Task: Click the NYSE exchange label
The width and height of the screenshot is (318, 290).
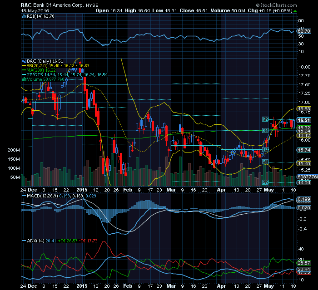Action: tap(92, 5)
